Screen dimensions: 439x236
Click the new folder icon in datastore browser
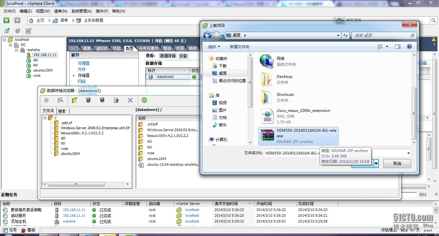point(75,100)
